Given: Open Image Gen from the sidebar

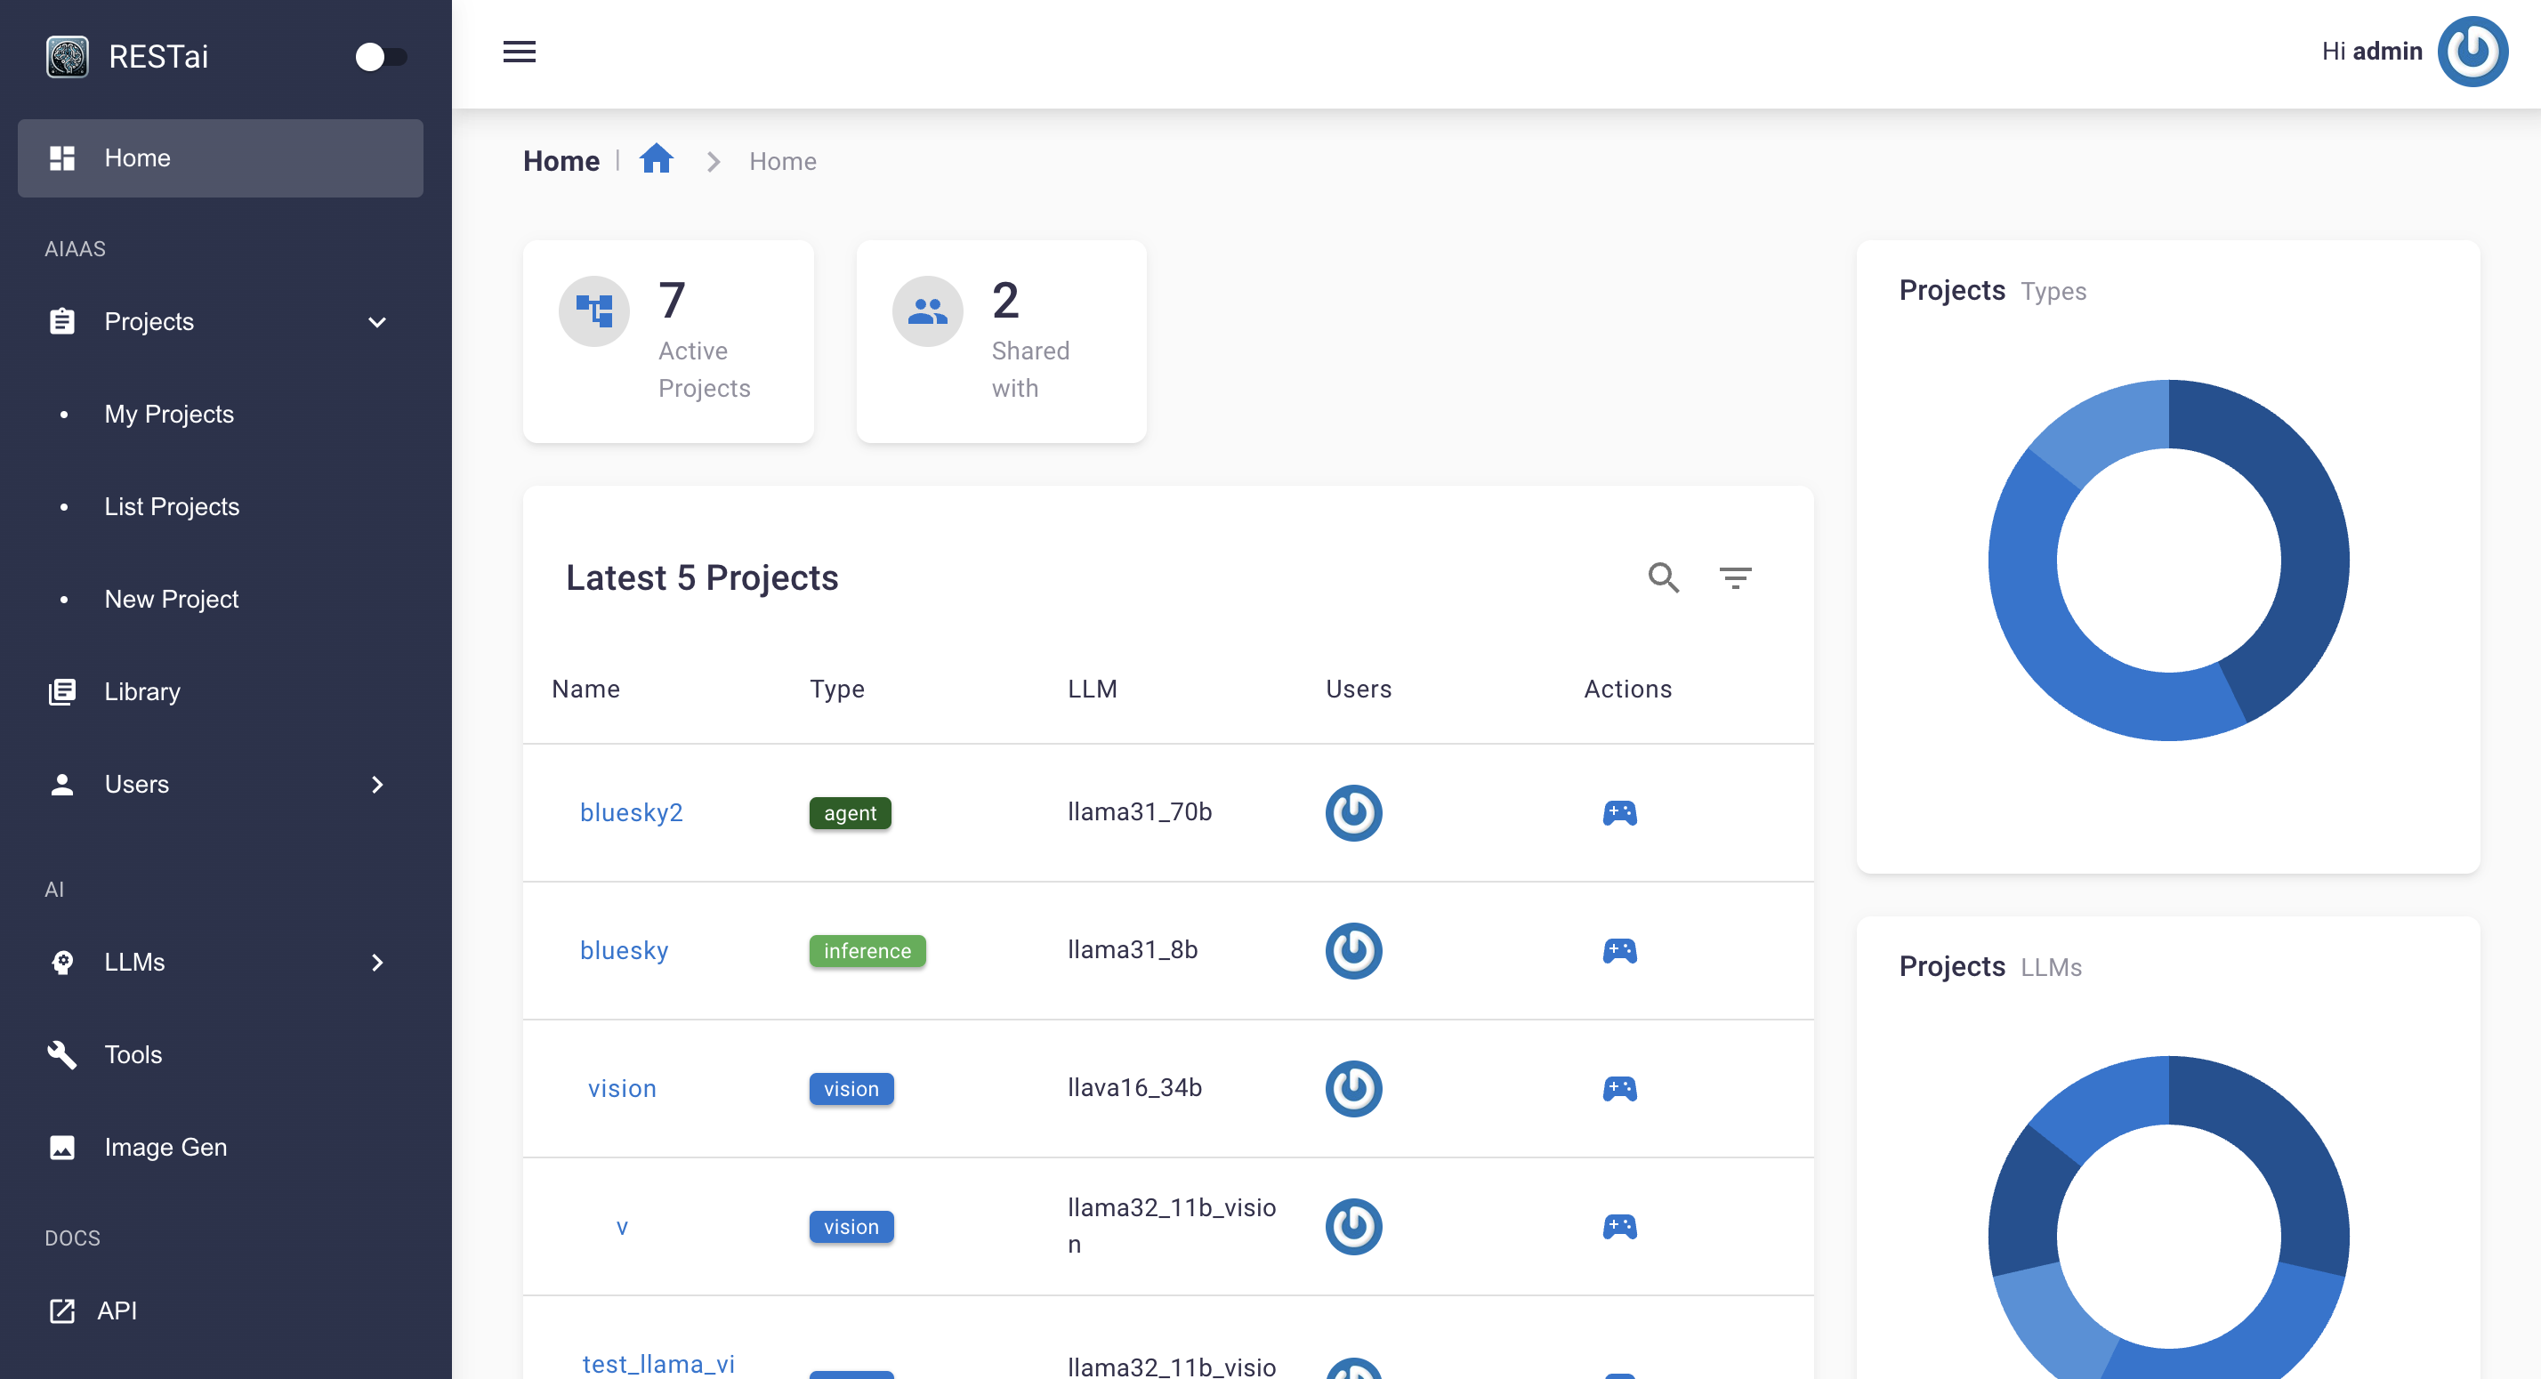Looking at the screenshot, I should [164, 1147].
